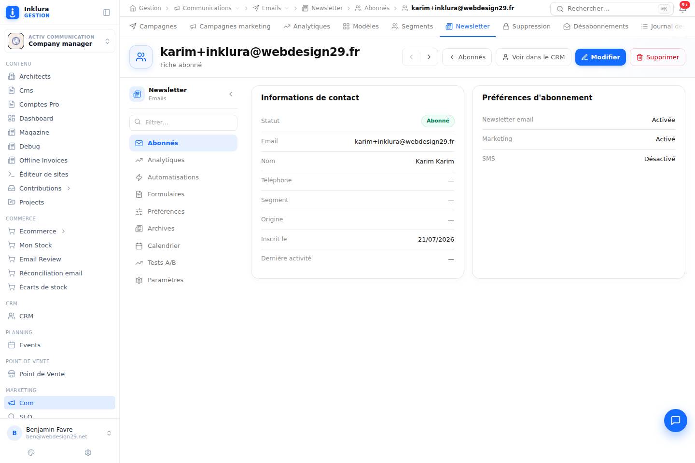The width and height of the screenshot is (695, 463).
Task: Expand the Ecommerce submenu arrow
Action: point(63,231)
